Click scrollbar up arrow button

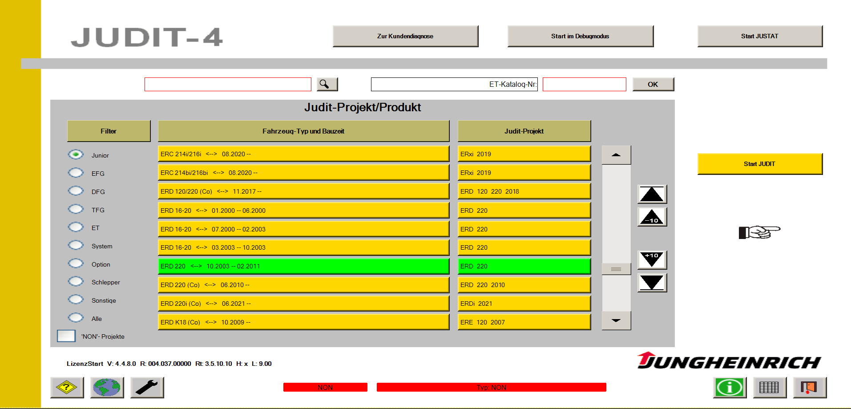pos(616,155)
